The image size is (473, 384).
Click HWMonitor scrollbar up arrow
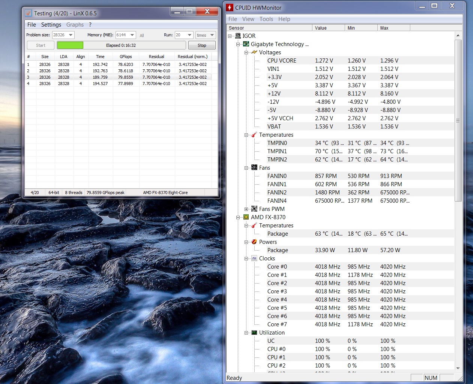[458, 35]
